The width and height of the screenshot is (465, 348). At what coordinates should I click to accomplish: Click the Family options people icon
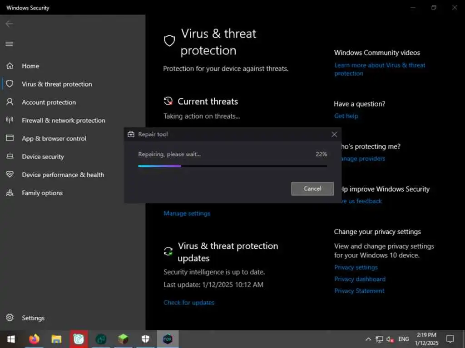pos(10,193)
